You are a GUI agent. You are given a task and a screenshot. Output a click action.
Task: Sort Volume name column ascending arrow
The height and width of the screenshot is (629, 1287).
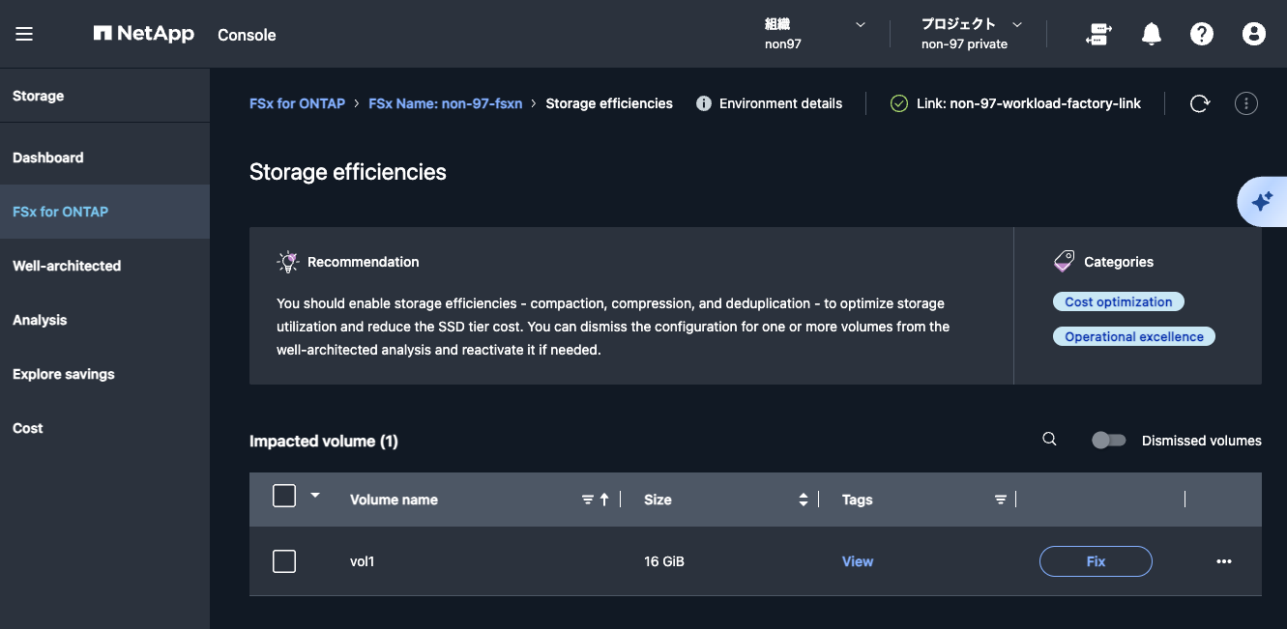(x=604, y=500)
